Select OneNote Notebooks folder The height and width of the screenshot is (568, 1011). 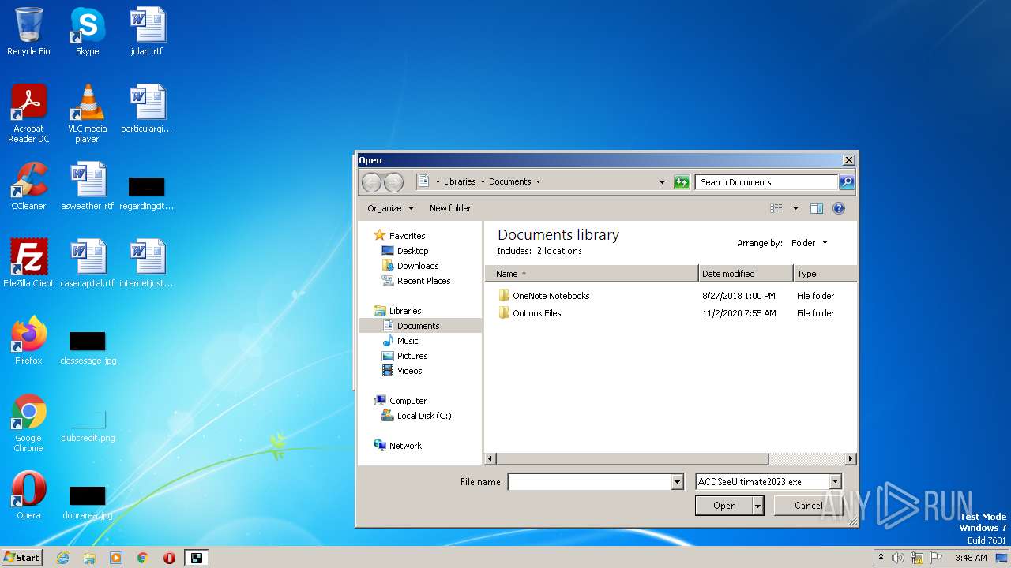[x=544, y=296]
